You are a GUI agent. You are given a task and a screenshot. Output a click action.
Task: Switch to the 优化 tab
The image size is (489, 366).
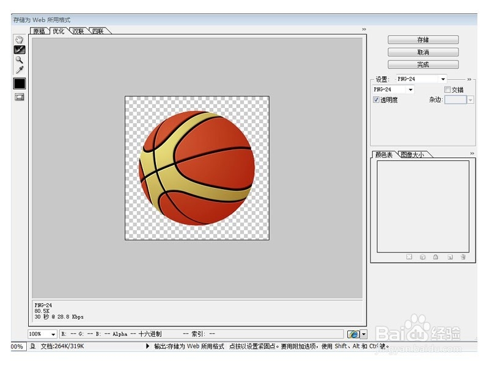point(59,31)
